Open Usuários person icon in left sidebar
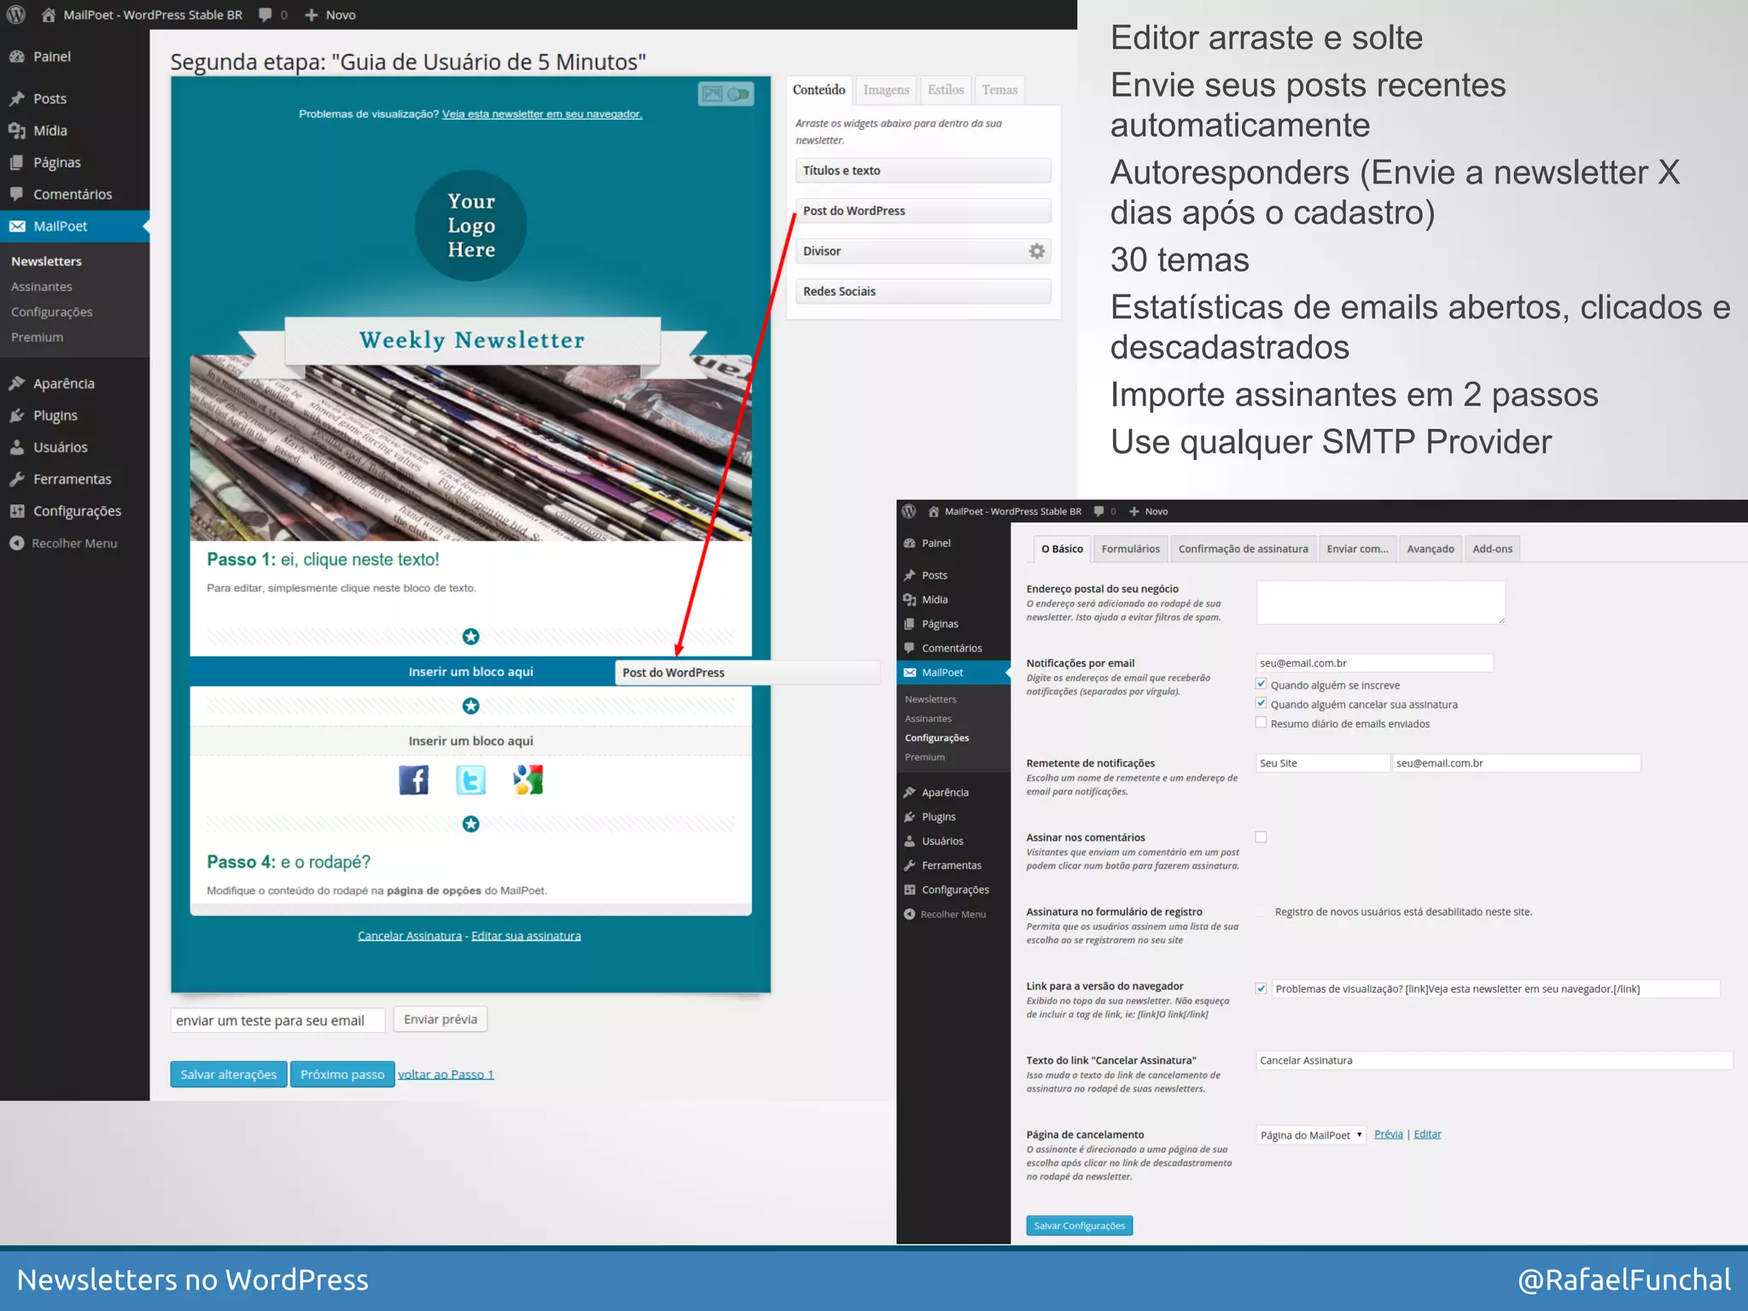This screenshot has height=1311, width=1748. coord(17,447)
